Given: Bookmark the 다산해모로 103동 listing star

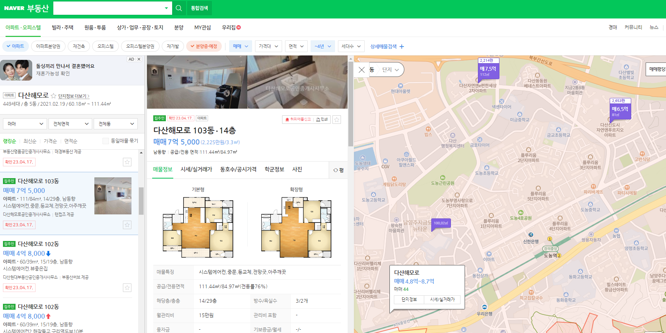Looking at the screenshot, I should pyautogui.click(x=127, y=225).
